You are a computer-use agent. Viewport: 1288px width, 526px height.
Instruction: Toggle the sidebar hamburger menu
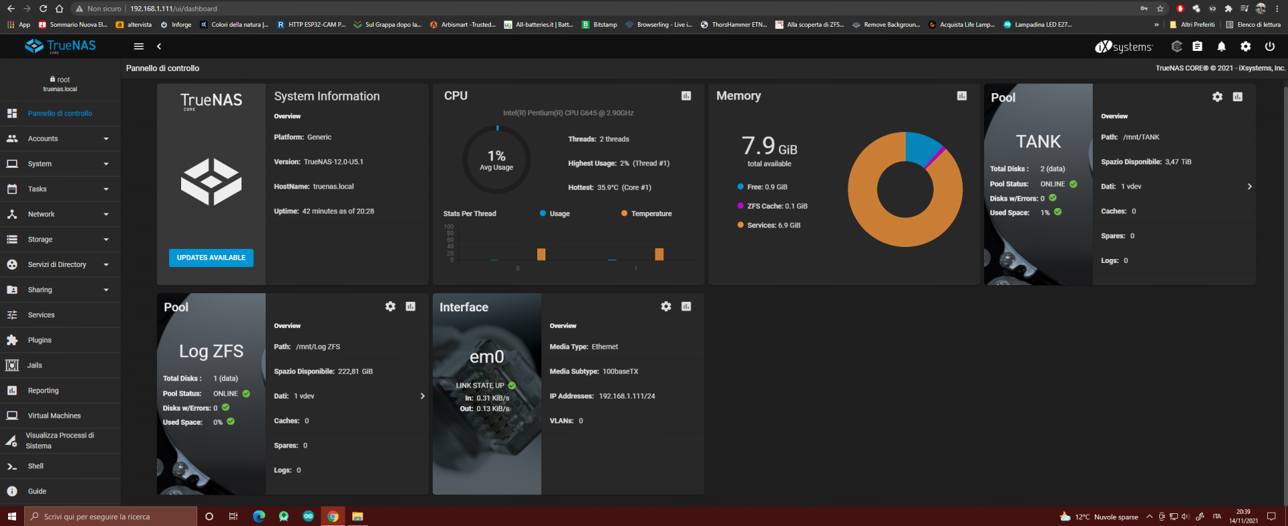139,46
